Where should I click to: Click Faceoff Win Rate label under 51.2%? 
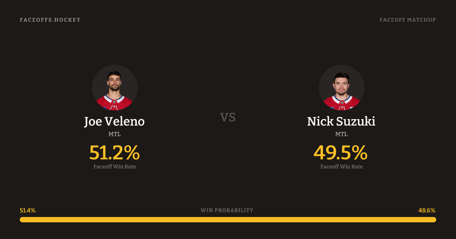point(114,167)
